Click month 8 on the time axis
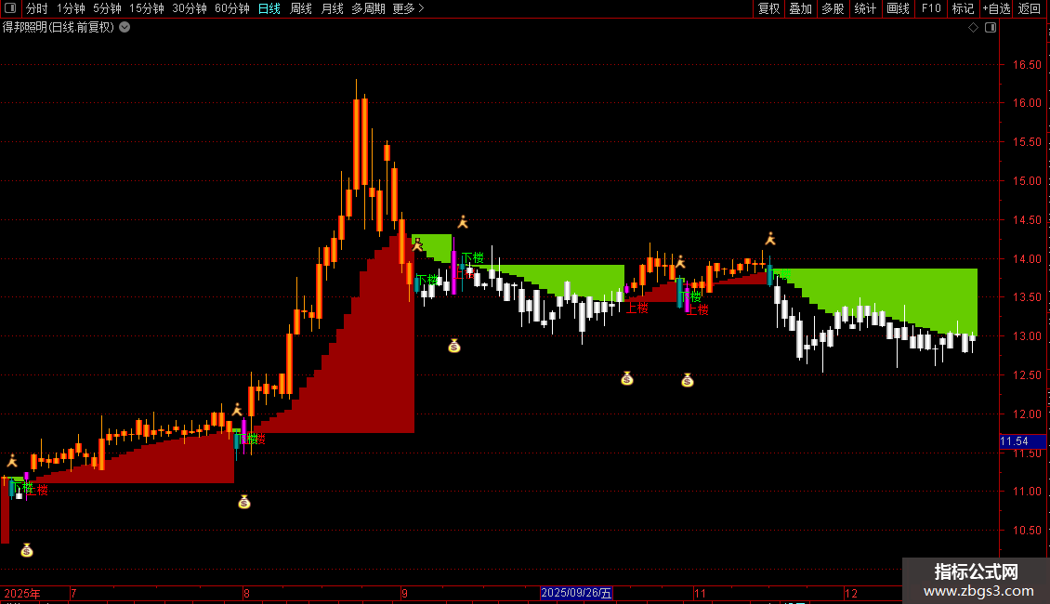This screenshot has height=604, width=1050. pyautogui.click(x=246, y=593)
